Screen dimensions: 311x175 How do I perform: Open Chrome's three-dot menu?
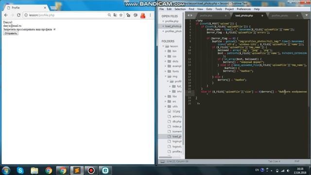click(x=150, y=15)
